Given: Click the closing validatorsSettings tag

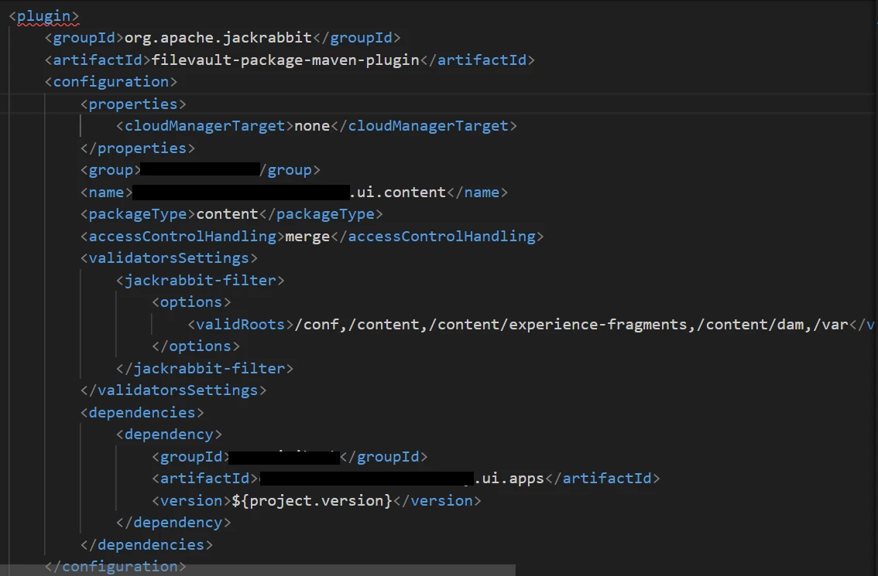Looking at the screenshot, I should [x=173, y=390].
